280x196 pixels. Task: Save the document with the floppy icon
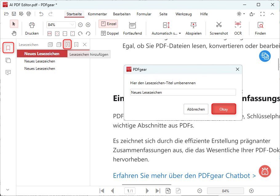pos(14,14)
